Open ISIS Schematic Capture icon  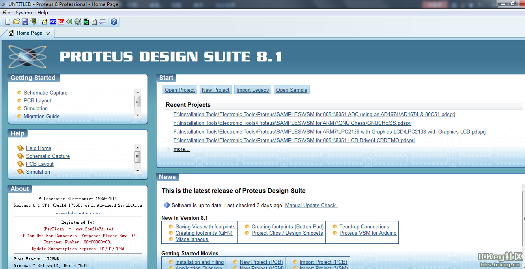point(53,22)
